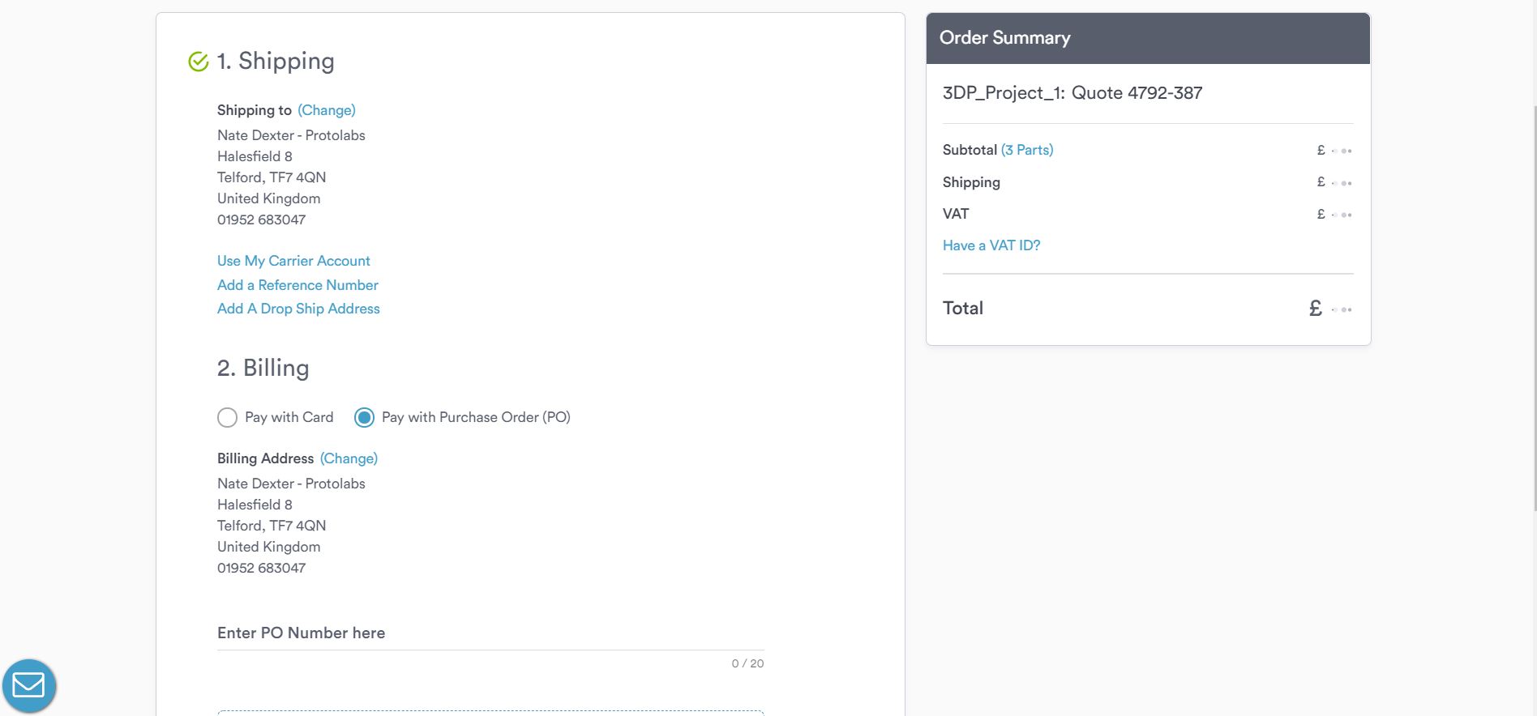Viewport: 1537px width, 716px height.
Task: Click the Order Summary header bar
Action: (1148, 38)
